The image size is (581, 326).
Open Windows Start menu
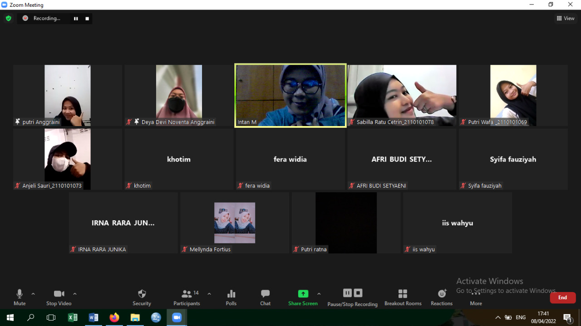[x=10, y=317]
